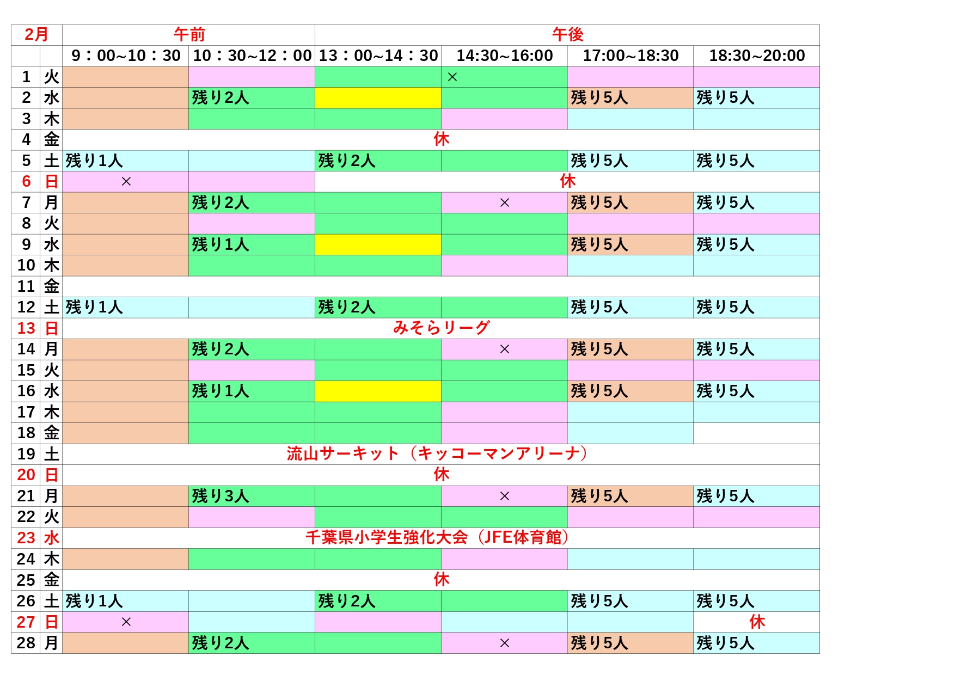Click the red date 13 日
Viewport: 955px width, 675px height.
[37, 328]
